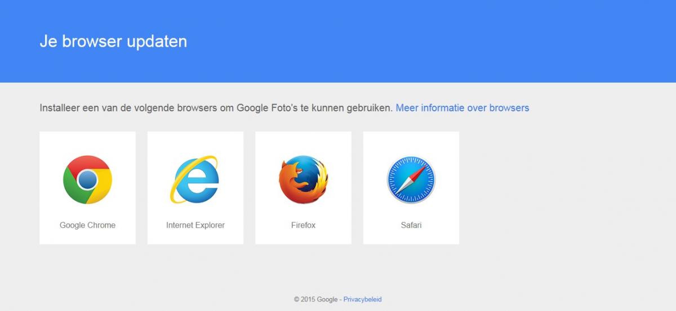Screen dimensions: 676x311
Task: Choose the white Safari download card
Action: 411,188
